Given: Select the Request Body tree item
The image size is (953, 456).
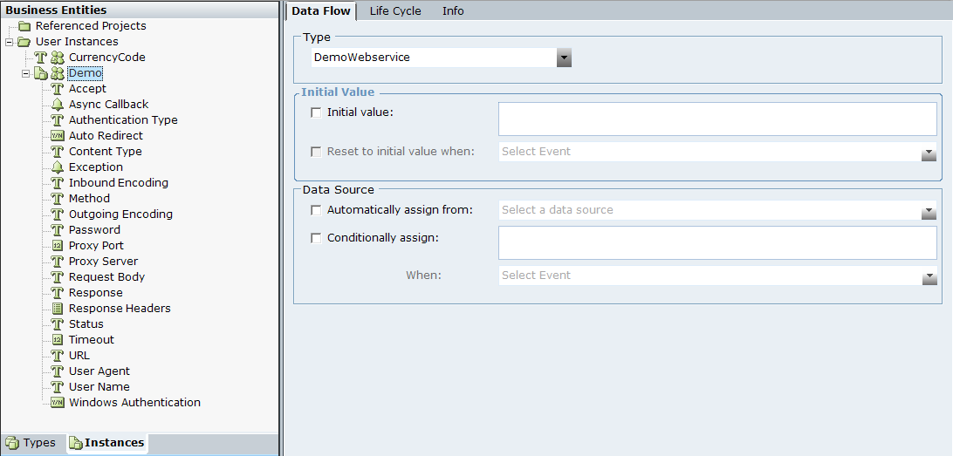Looking at the screenshot, I should 106,277.
